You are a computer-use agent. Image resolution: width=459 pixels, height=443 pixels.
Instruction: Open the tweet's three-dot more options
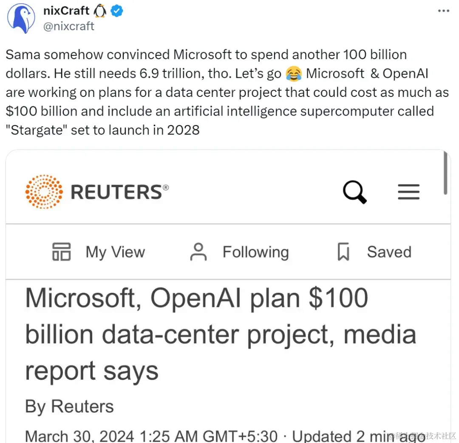[x=443, y=11]
